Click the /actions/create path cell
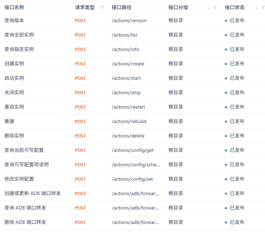 click(128, 64)
